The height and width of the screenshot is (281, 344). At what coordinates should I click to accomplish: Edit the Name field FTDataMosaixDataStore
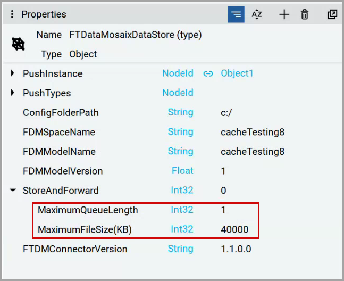[136, 35]
